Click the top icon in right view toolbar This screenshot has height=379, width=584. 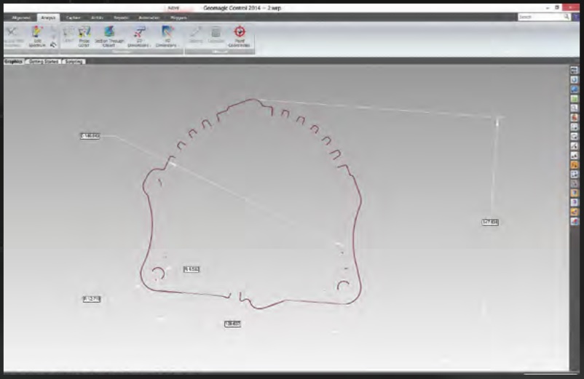[x=575, y=69]
